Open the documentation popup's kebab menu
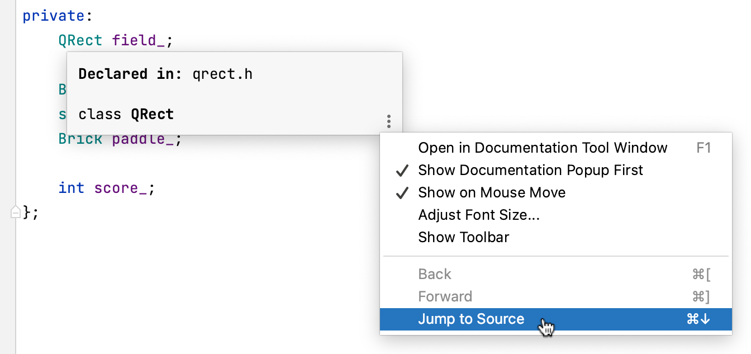Viewport: 751px width, 354px height. coord(388,121)
